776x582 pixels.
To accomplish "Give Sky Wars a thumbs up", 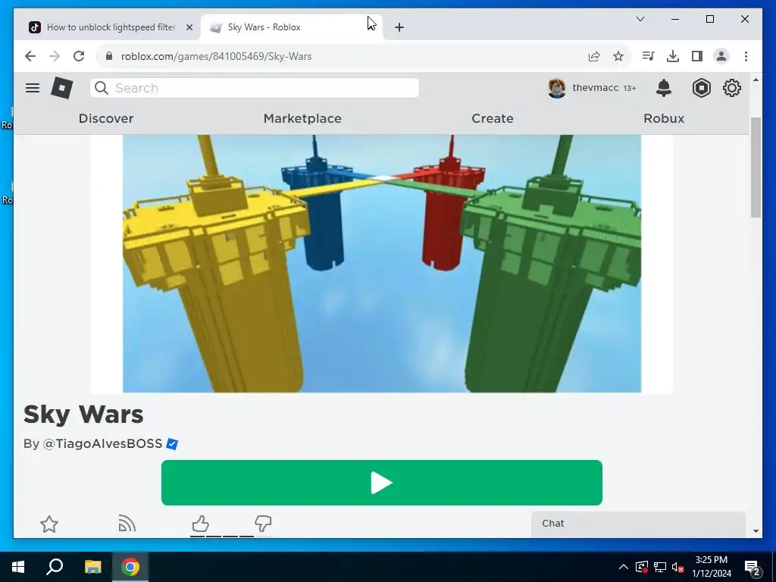I will [200, 524].
